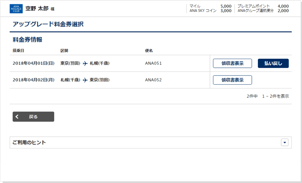Show receipt (領収書表示) for flight ANA051
The image size is (302, 183).
tap(232, 63)
